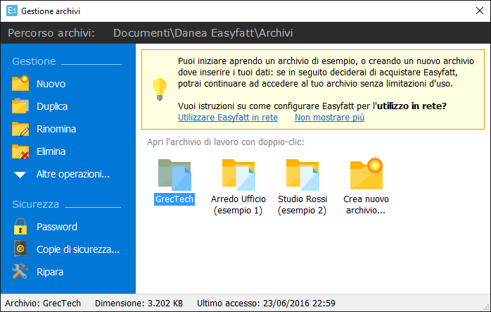This screenshot has width=491, height=312.
Task: Select the GrecTech archive folder icon
Action: (174, 175)
